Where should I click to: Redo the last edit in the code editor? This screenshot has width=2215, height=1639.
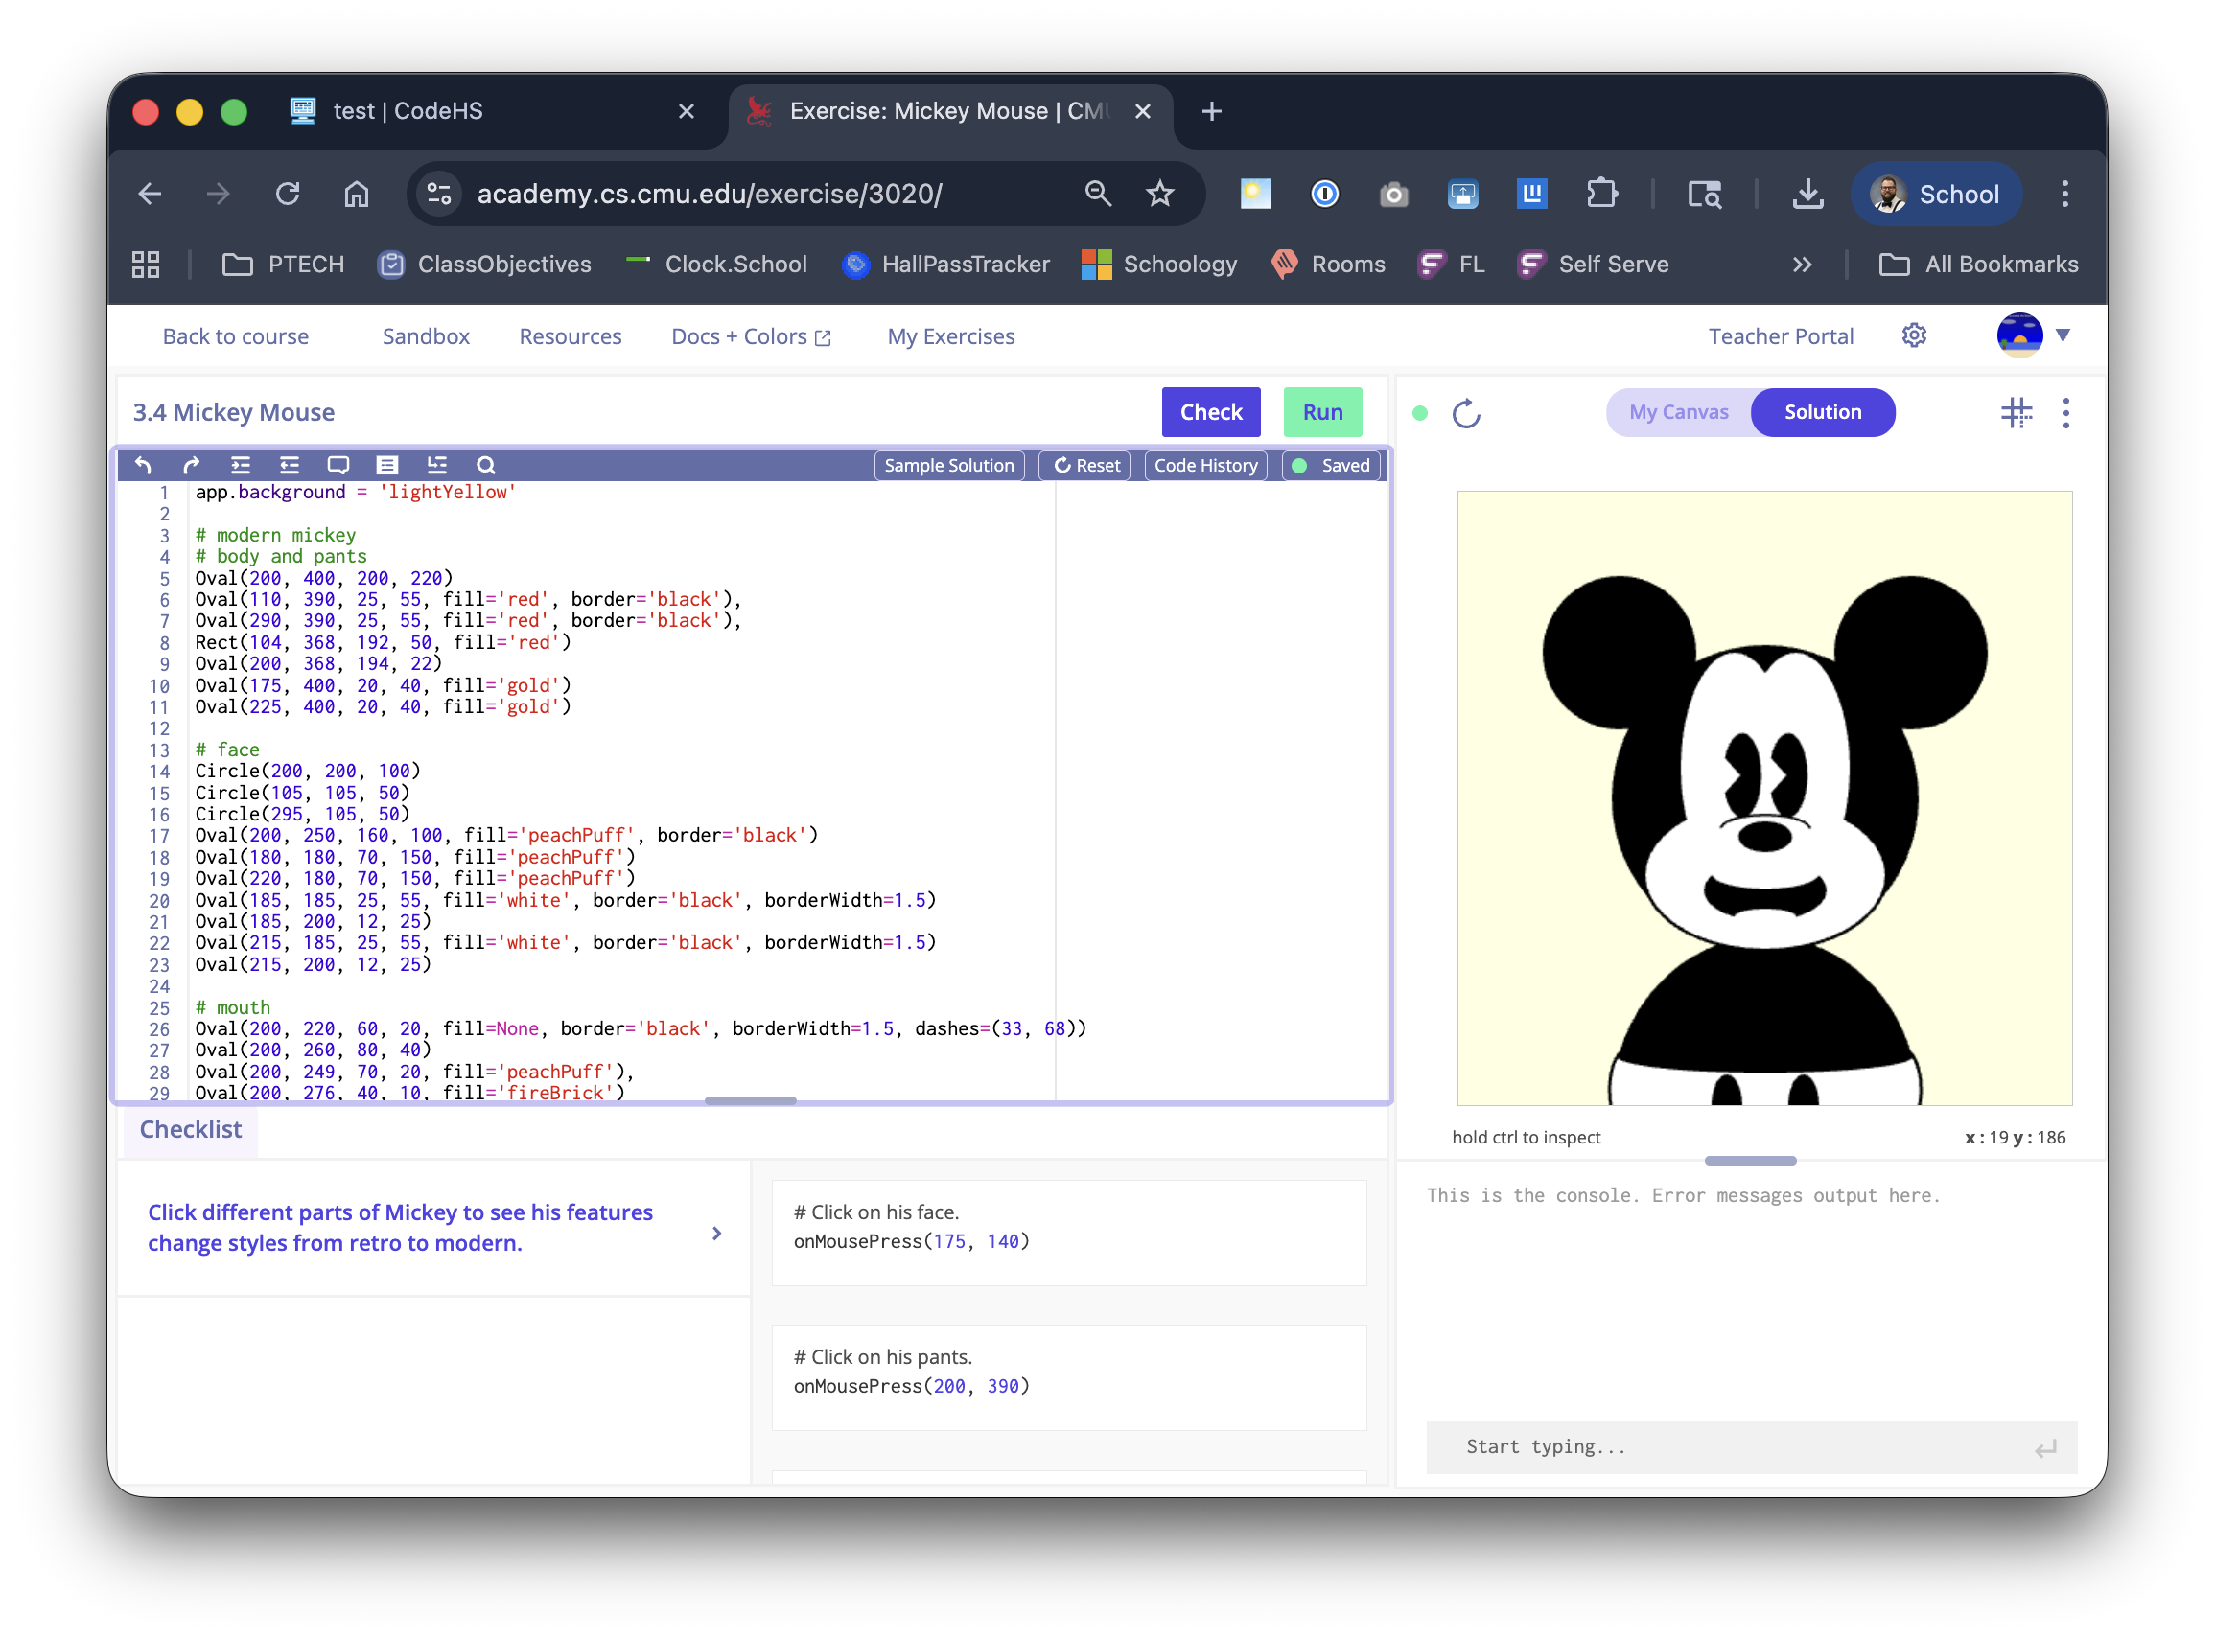[x=192, y=464]
